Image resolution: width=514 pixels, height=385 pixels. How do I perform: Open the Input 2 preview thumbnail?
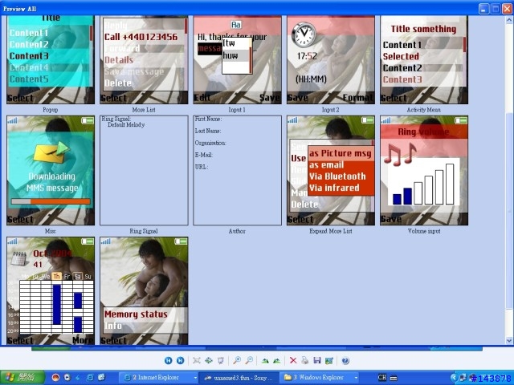coord(331,60)
